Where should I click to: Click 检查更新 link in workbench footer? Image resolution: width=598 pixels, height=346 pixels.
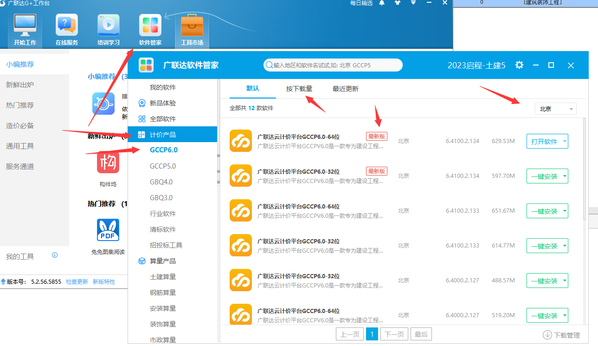coord(77,281)
